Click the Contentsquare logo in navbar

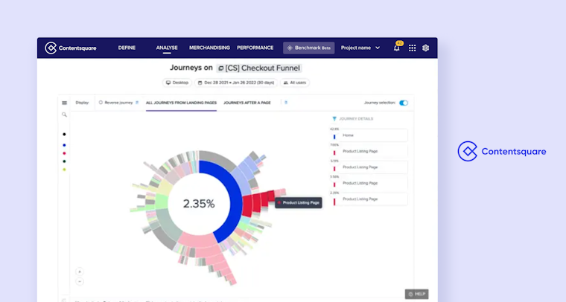coord(71,48)
